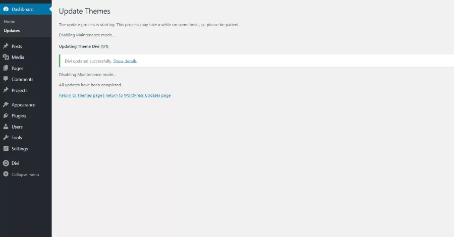Select Updates in the Dashboard submenu
The width and height of the screenshot is (454, 237).
coord(12,31)
